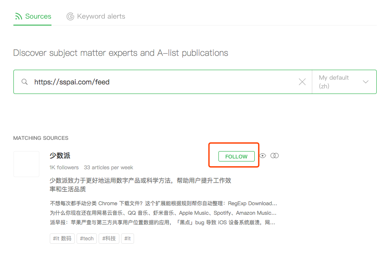Select the #it tag
Image resolution: width=391 pixels, height=268 pixels.
coord(128,239)
